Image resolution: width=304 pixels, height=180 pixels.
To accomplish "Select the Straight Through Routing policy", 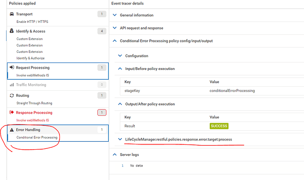I will click(34, 103).
